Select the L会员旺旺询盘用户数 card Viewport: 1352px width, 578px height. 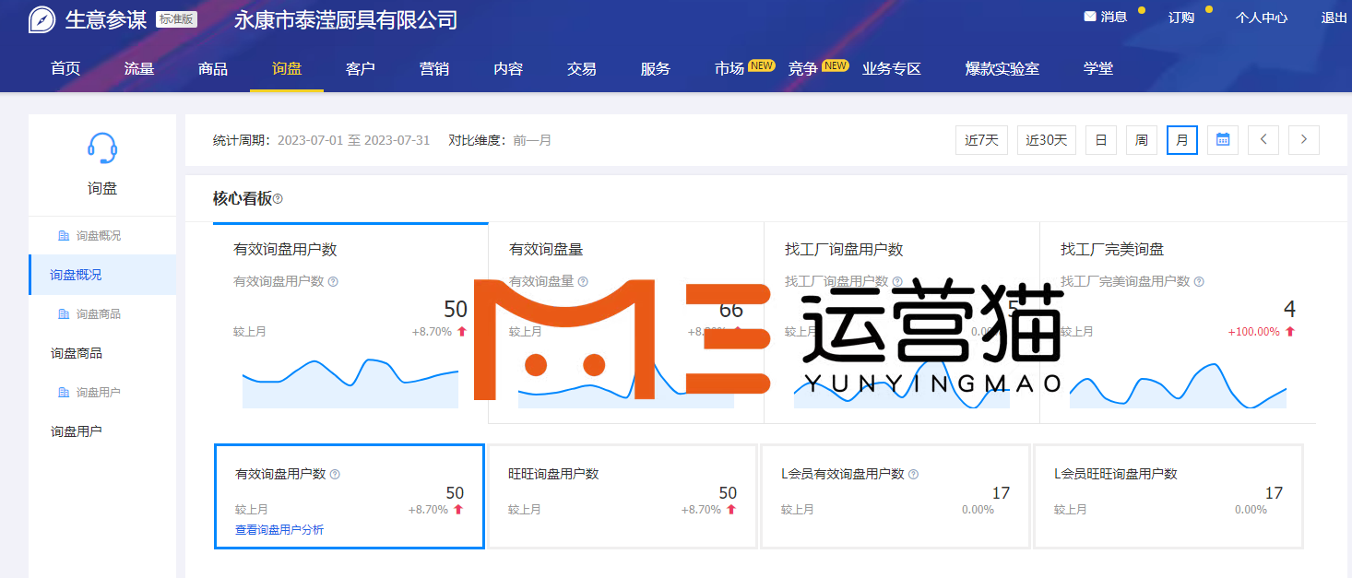tap(1168, 497)
